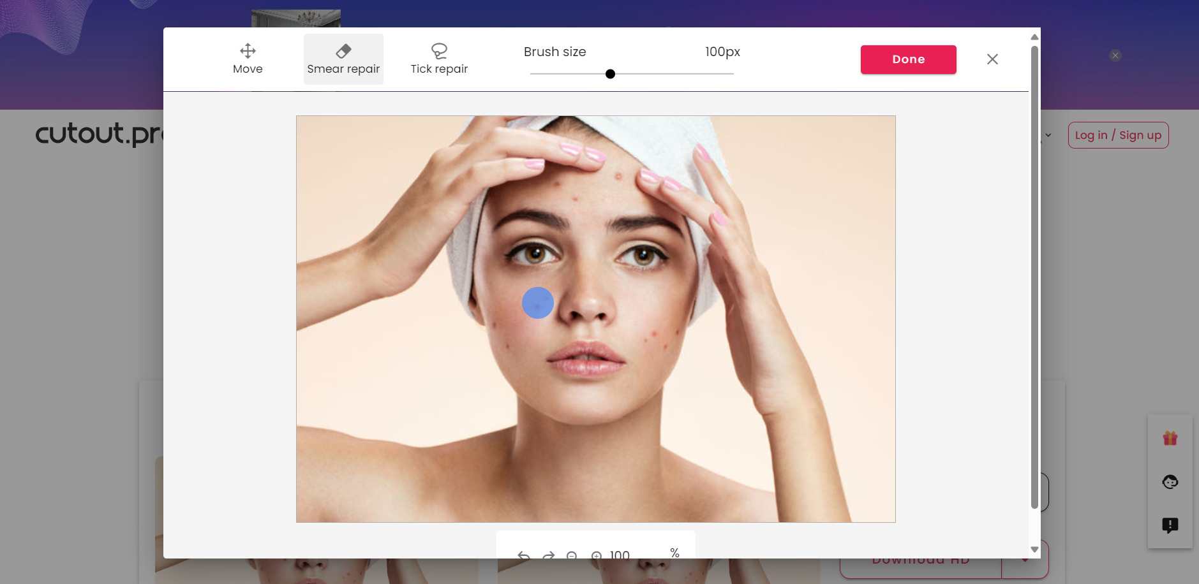Expand the dropdown chevron beside Log in
Image resolution: width=1199 pixels, height=584 pixels.
[x=1048, y=135]
